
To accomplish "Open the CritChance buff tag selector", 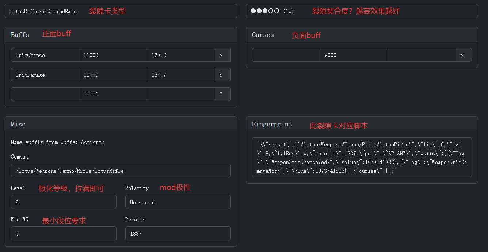I will pyautogui.click(x=45, y=55).
